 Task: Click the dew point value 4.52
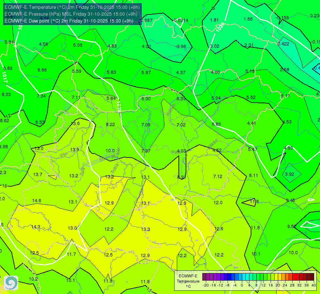tap(217, 150)
